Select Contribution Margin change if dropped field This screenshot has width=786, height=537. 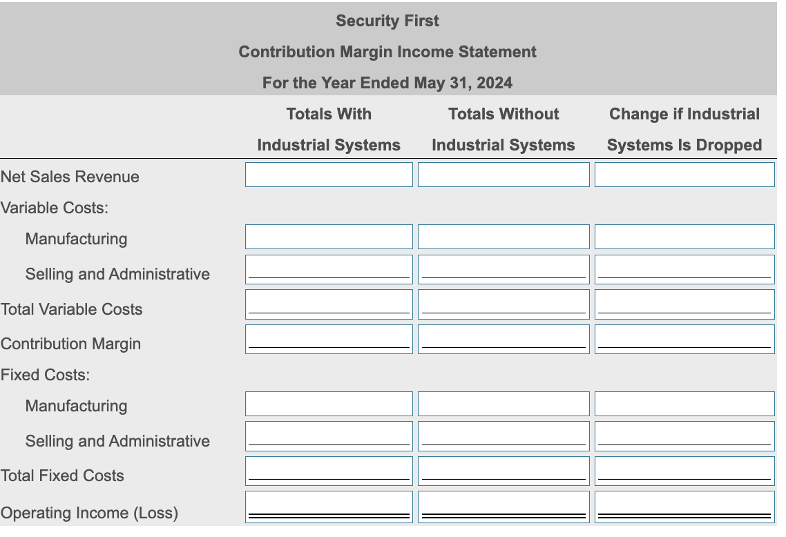point(684,338)
